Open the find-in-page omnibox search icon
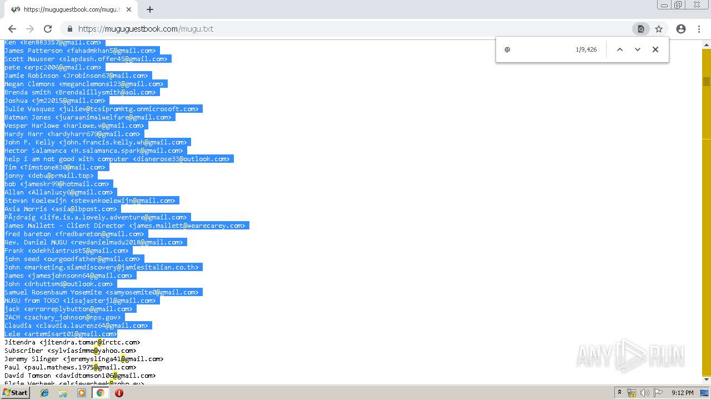The height and width of the screenshot is (400, 711). tap(640, 29)
